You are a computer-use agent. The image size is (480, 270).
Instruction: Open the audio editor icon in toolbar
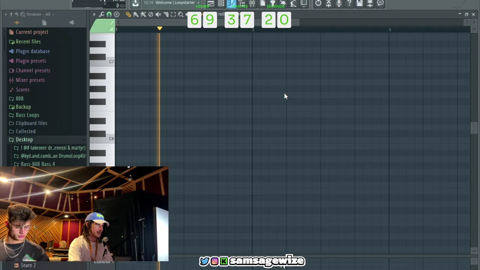point(328,3)
